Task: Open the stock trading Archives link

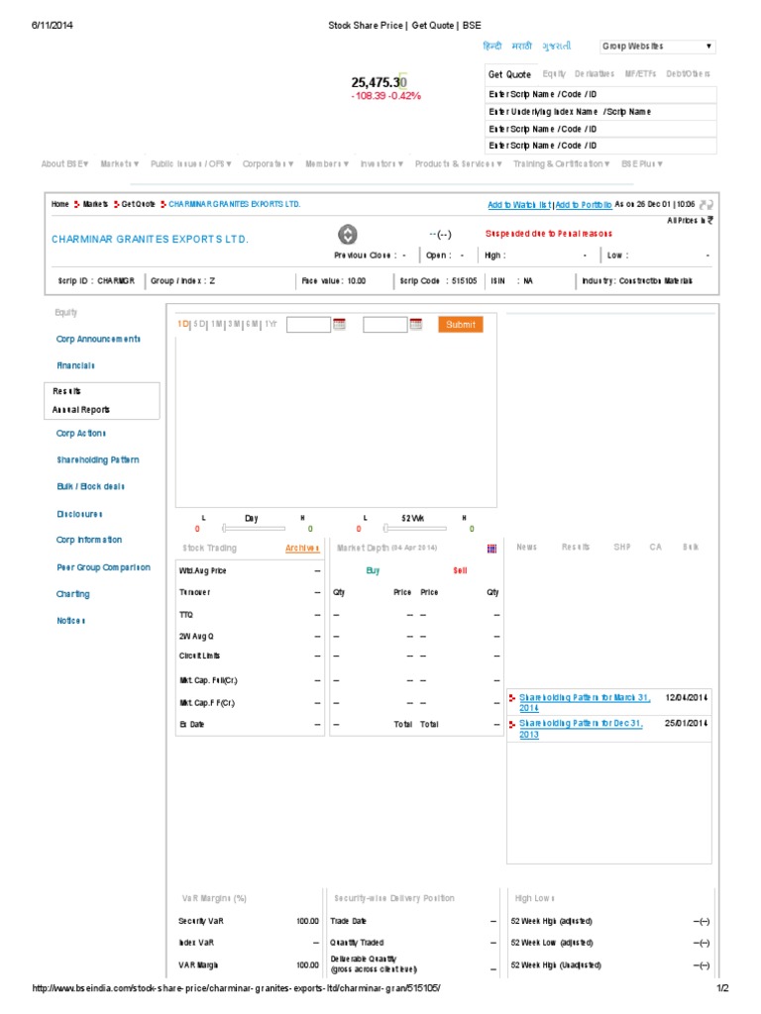Action: 302,548
